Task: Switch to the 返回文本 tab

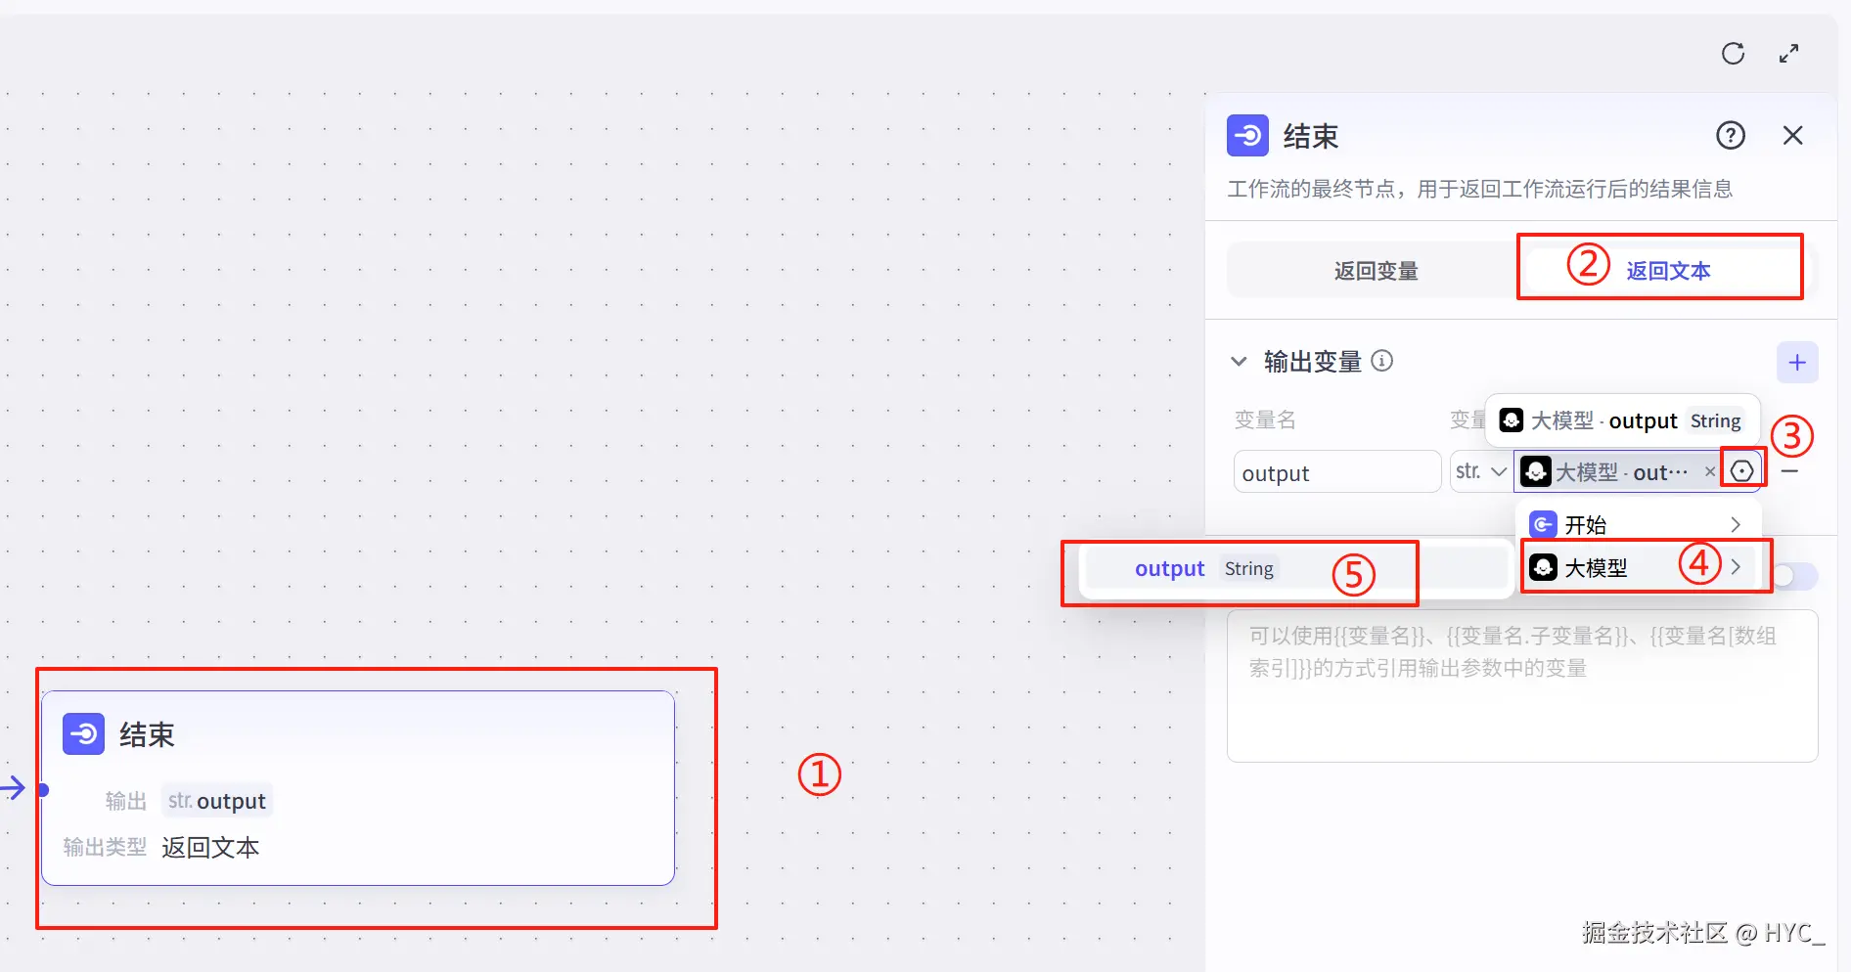Action: click(1668, 271)
